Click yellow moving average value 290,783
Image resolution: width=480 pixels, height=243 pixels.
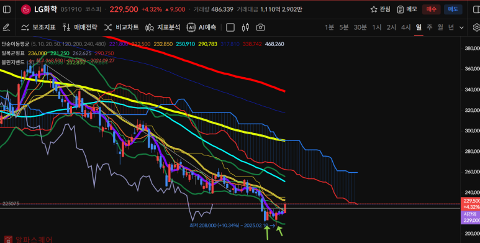click(x=207, y=44)
